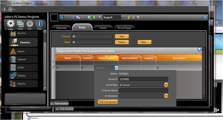The width and height of the screenshot is (223, 120).
Task: Click the Cut scissors icon
Action: (73, 17)
